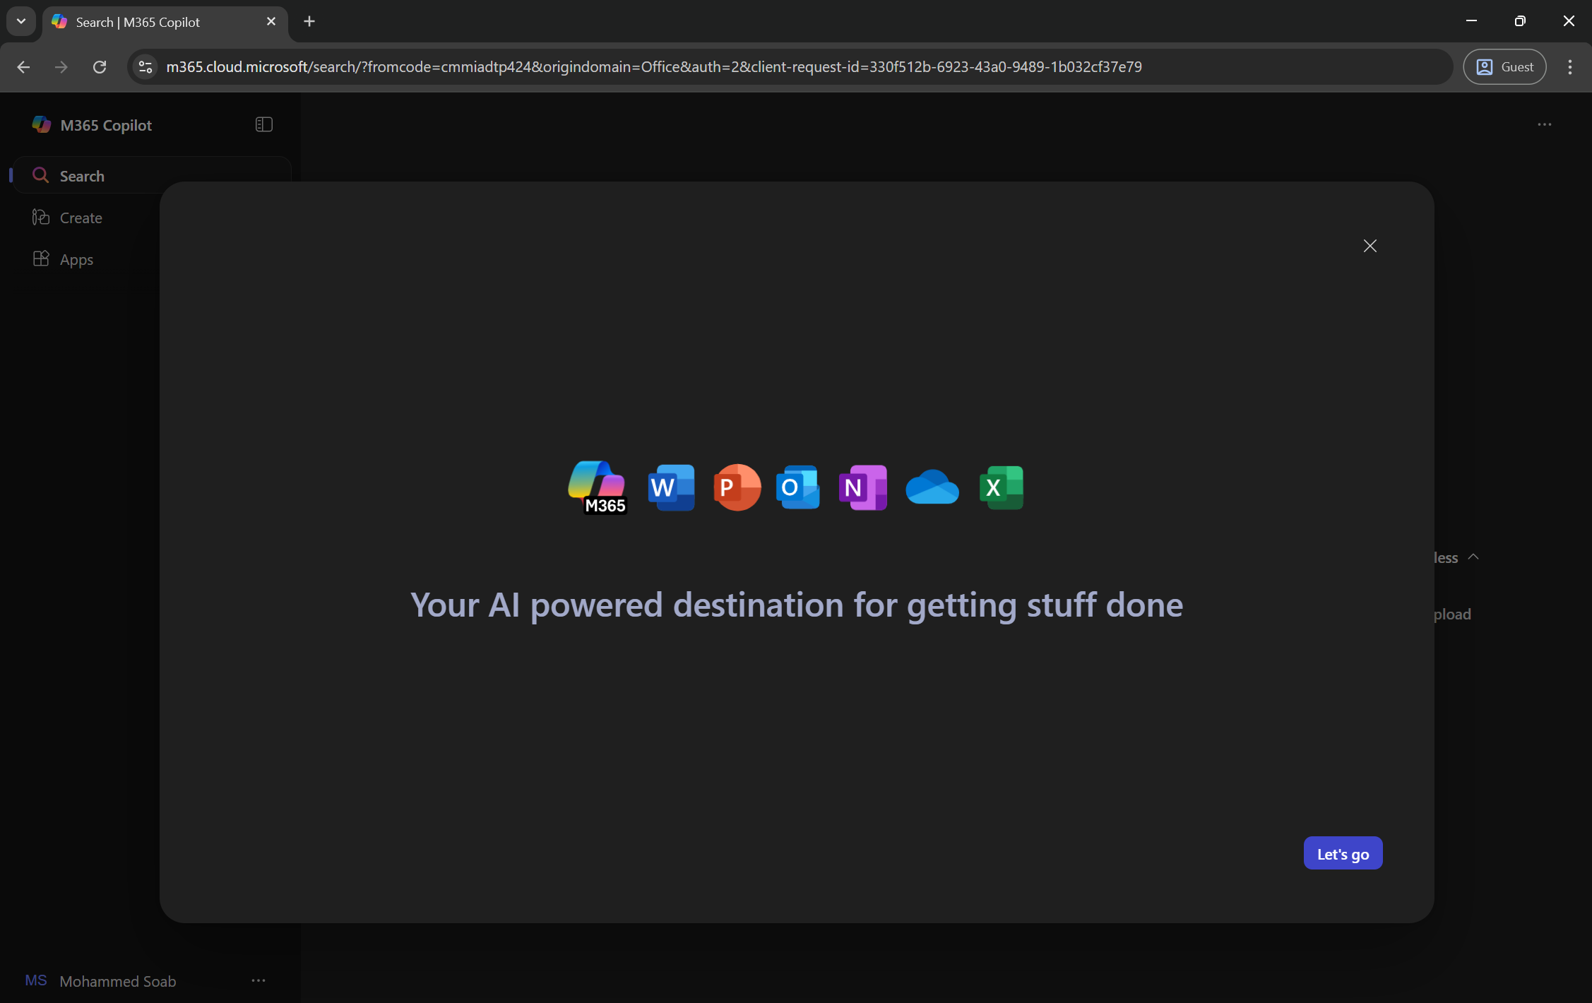Click the partially hidden 'pload' link behind the dialog
Viewport: 1592px width, 1003px height.
pyautogui.click(x=1452, y=615)
